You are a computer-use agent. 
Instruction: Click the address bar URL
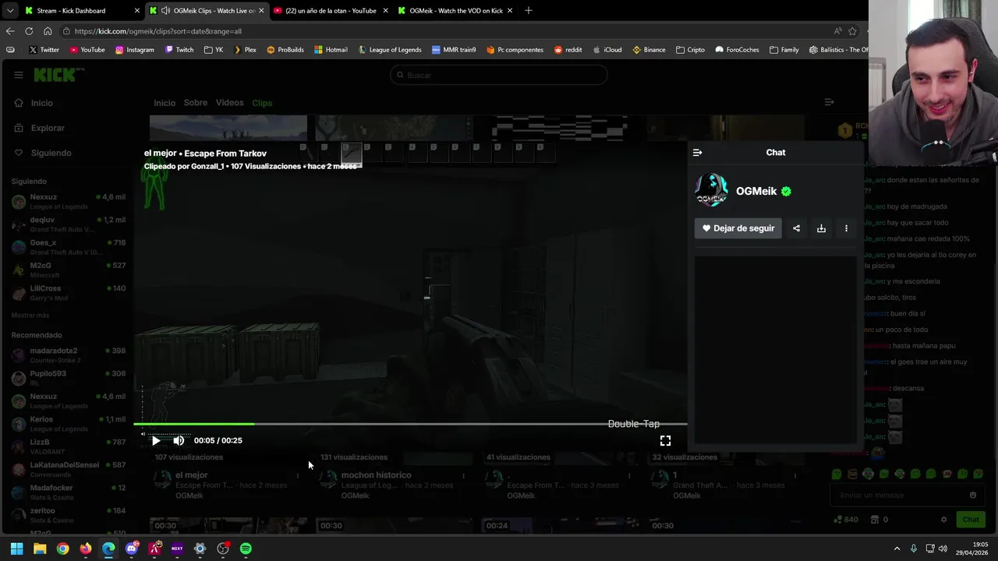pyautogui.click(x=158, y=31)
